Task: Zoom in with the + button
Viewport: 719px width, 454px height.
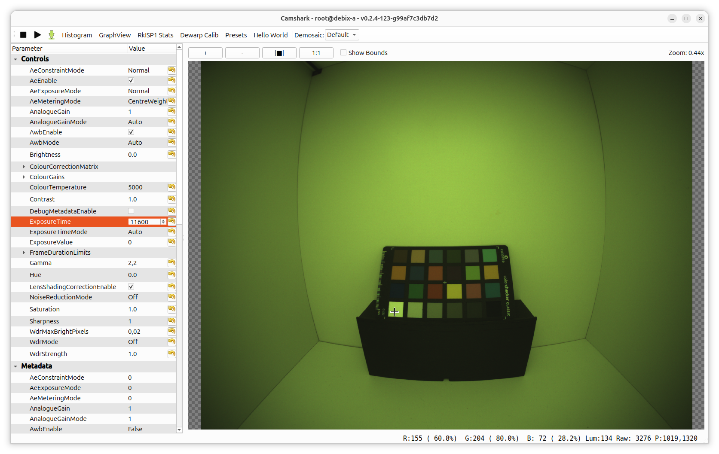Action: (x=205, y=53)
